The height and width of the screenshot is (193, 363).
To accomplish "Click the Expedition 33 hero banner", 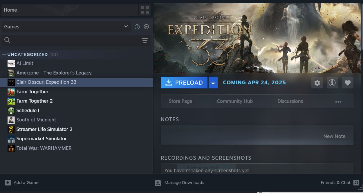I will point(257,38).
